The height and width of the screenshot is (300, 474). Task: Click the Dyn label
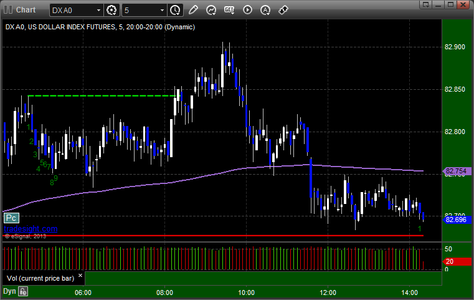pos(9,291)
